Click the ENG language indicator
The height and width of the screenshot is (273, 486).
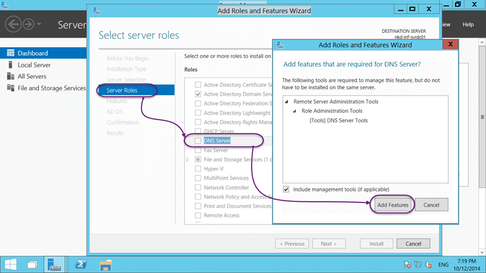[443, 265]
